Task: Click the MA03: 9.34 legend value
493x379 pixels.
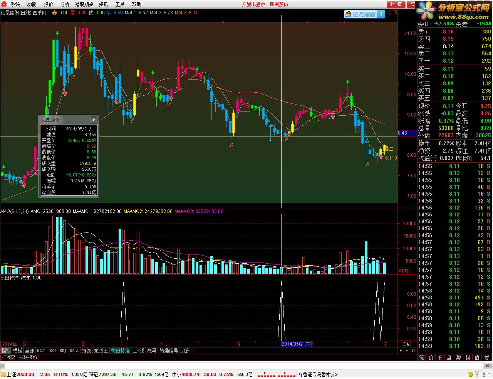Action: (186, 13)
